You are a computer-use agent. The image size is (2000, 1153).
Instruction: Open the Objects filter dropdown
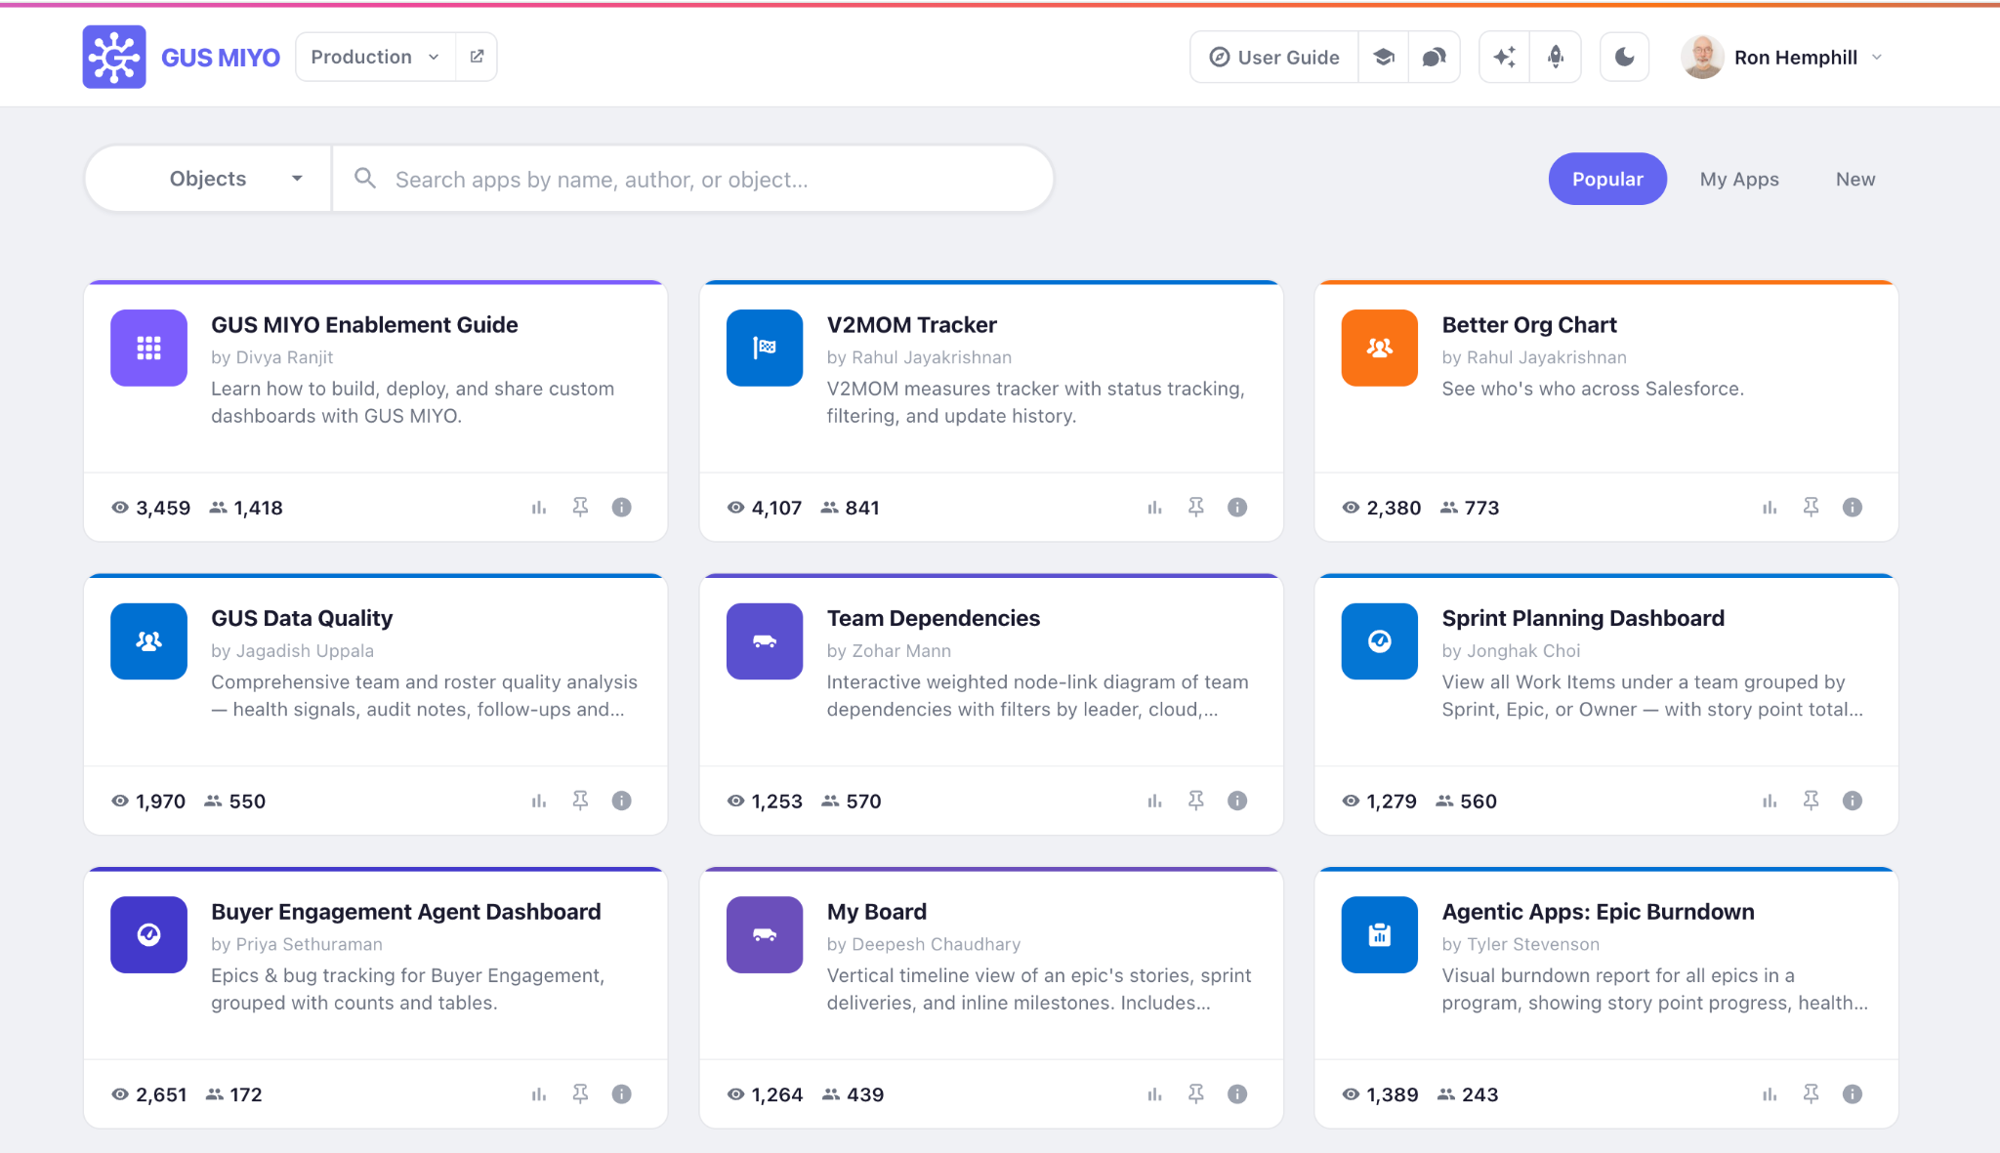(208, 179)
